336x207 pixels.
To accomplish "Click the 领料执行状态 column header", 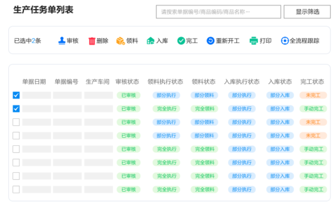I will (165, 82).
